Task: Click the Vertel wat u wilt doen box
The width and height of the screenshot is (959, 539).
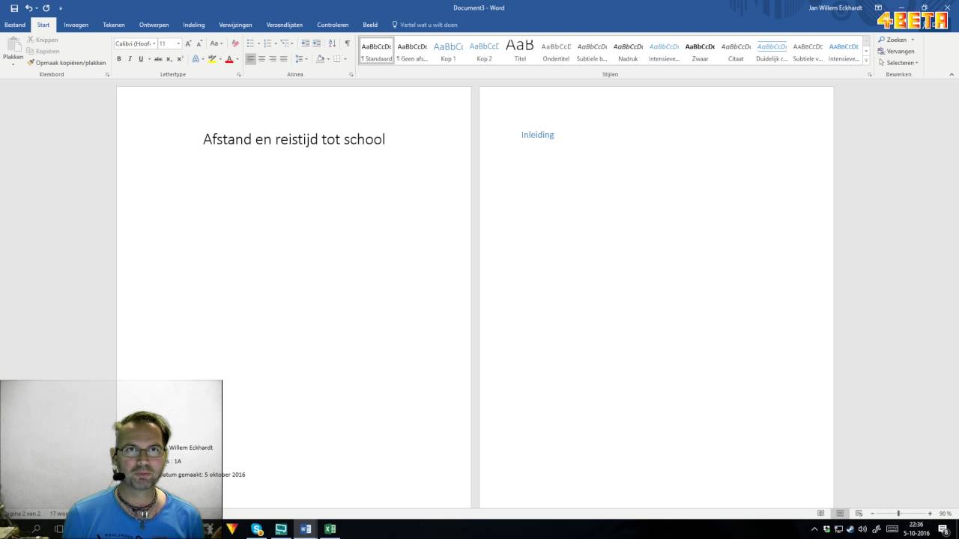Action: tap(425, 25)
